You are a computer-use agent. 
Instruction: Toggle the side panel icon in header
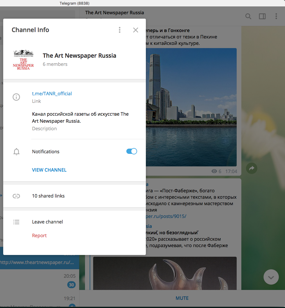262,16
